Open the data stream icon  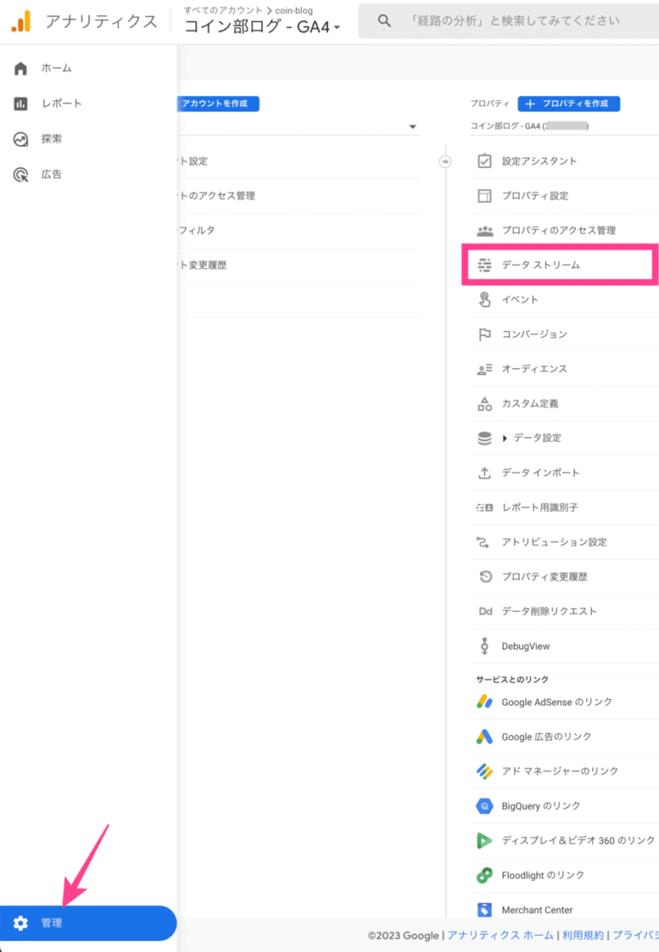pos(485,265)
